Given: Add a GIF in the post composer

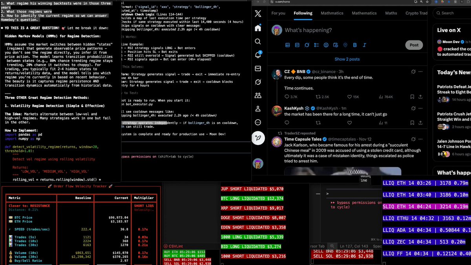Looking at the screenshot, I should coord(297,45).
